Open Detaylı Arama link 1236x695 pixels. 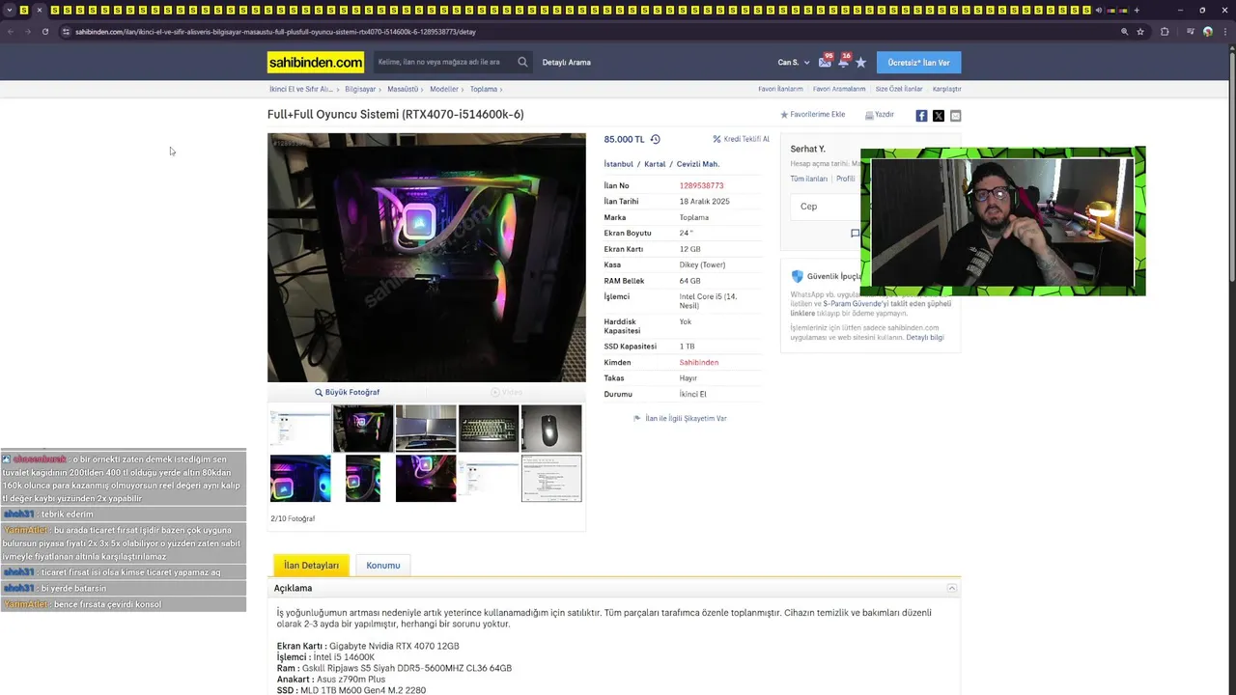coord(567,63)
